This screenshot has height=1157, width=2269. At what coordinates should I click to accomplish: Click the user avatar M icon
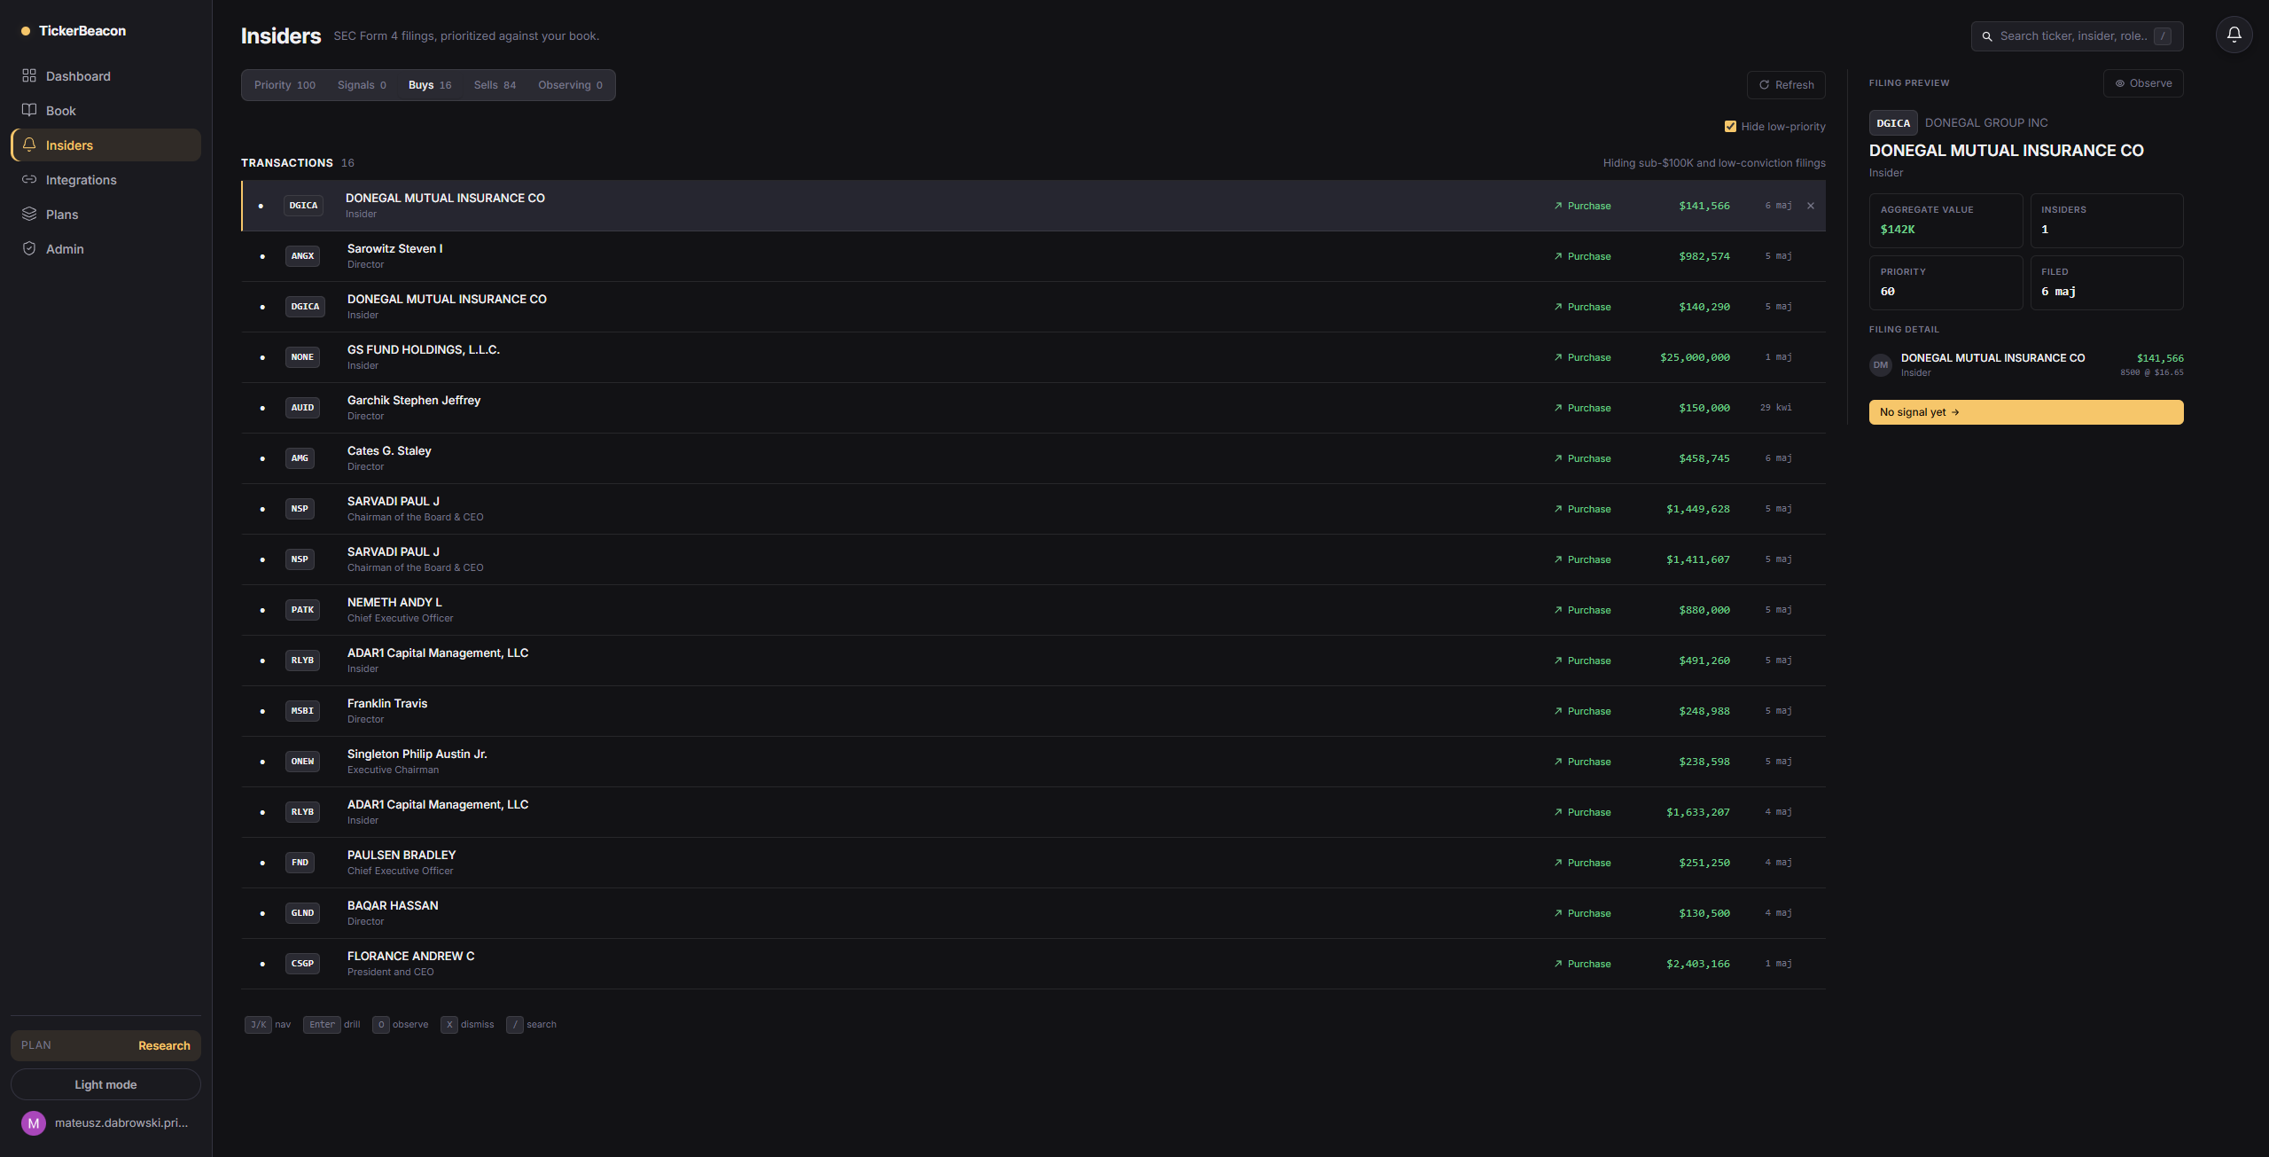pyautogui.click(x=34, y=1123)
